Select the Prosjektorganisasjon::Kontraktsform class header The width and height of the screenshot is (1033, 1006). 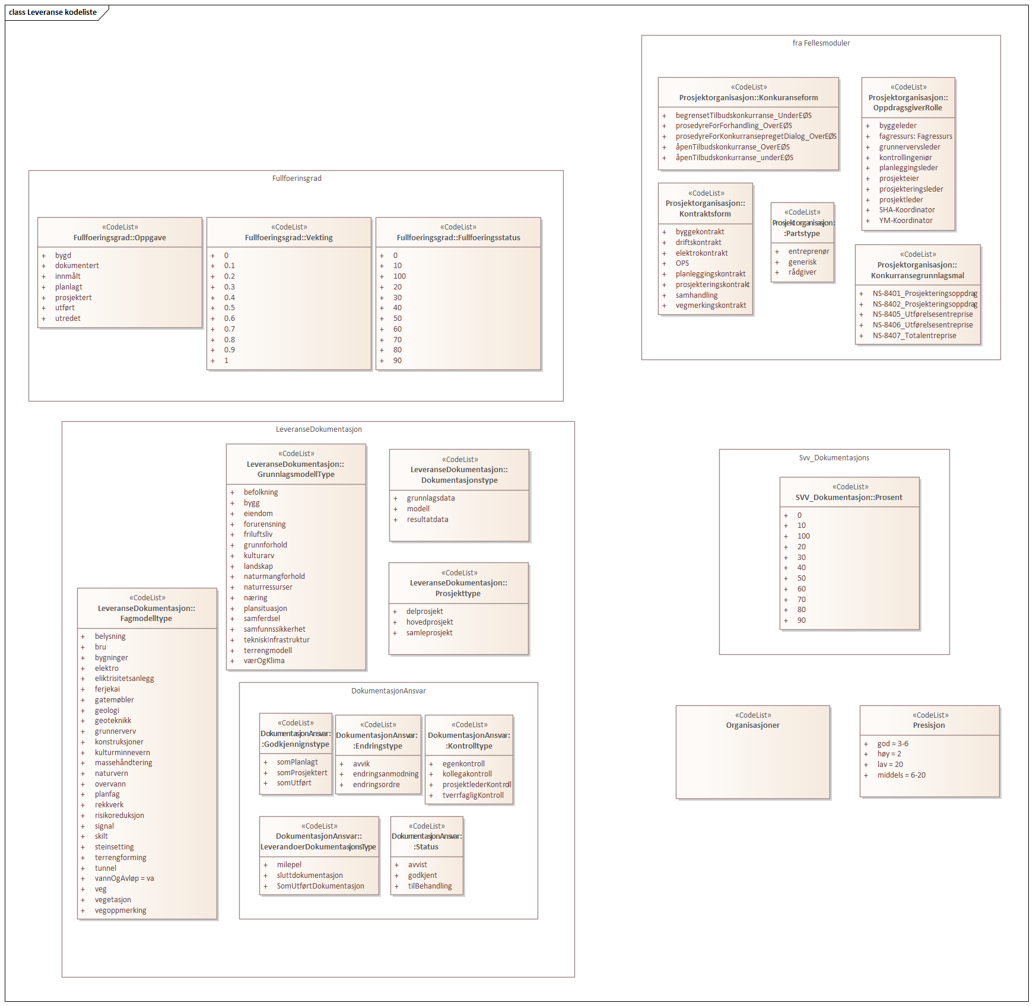[705, 203]
